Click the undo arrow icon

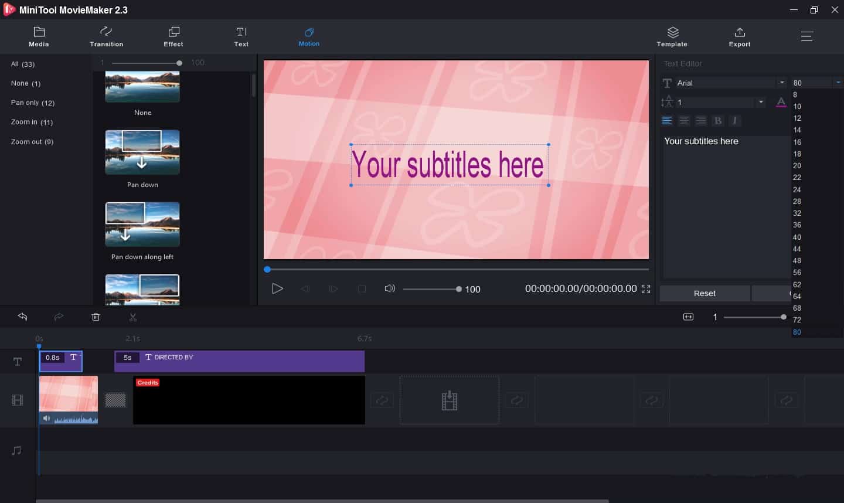click(22, 317)
